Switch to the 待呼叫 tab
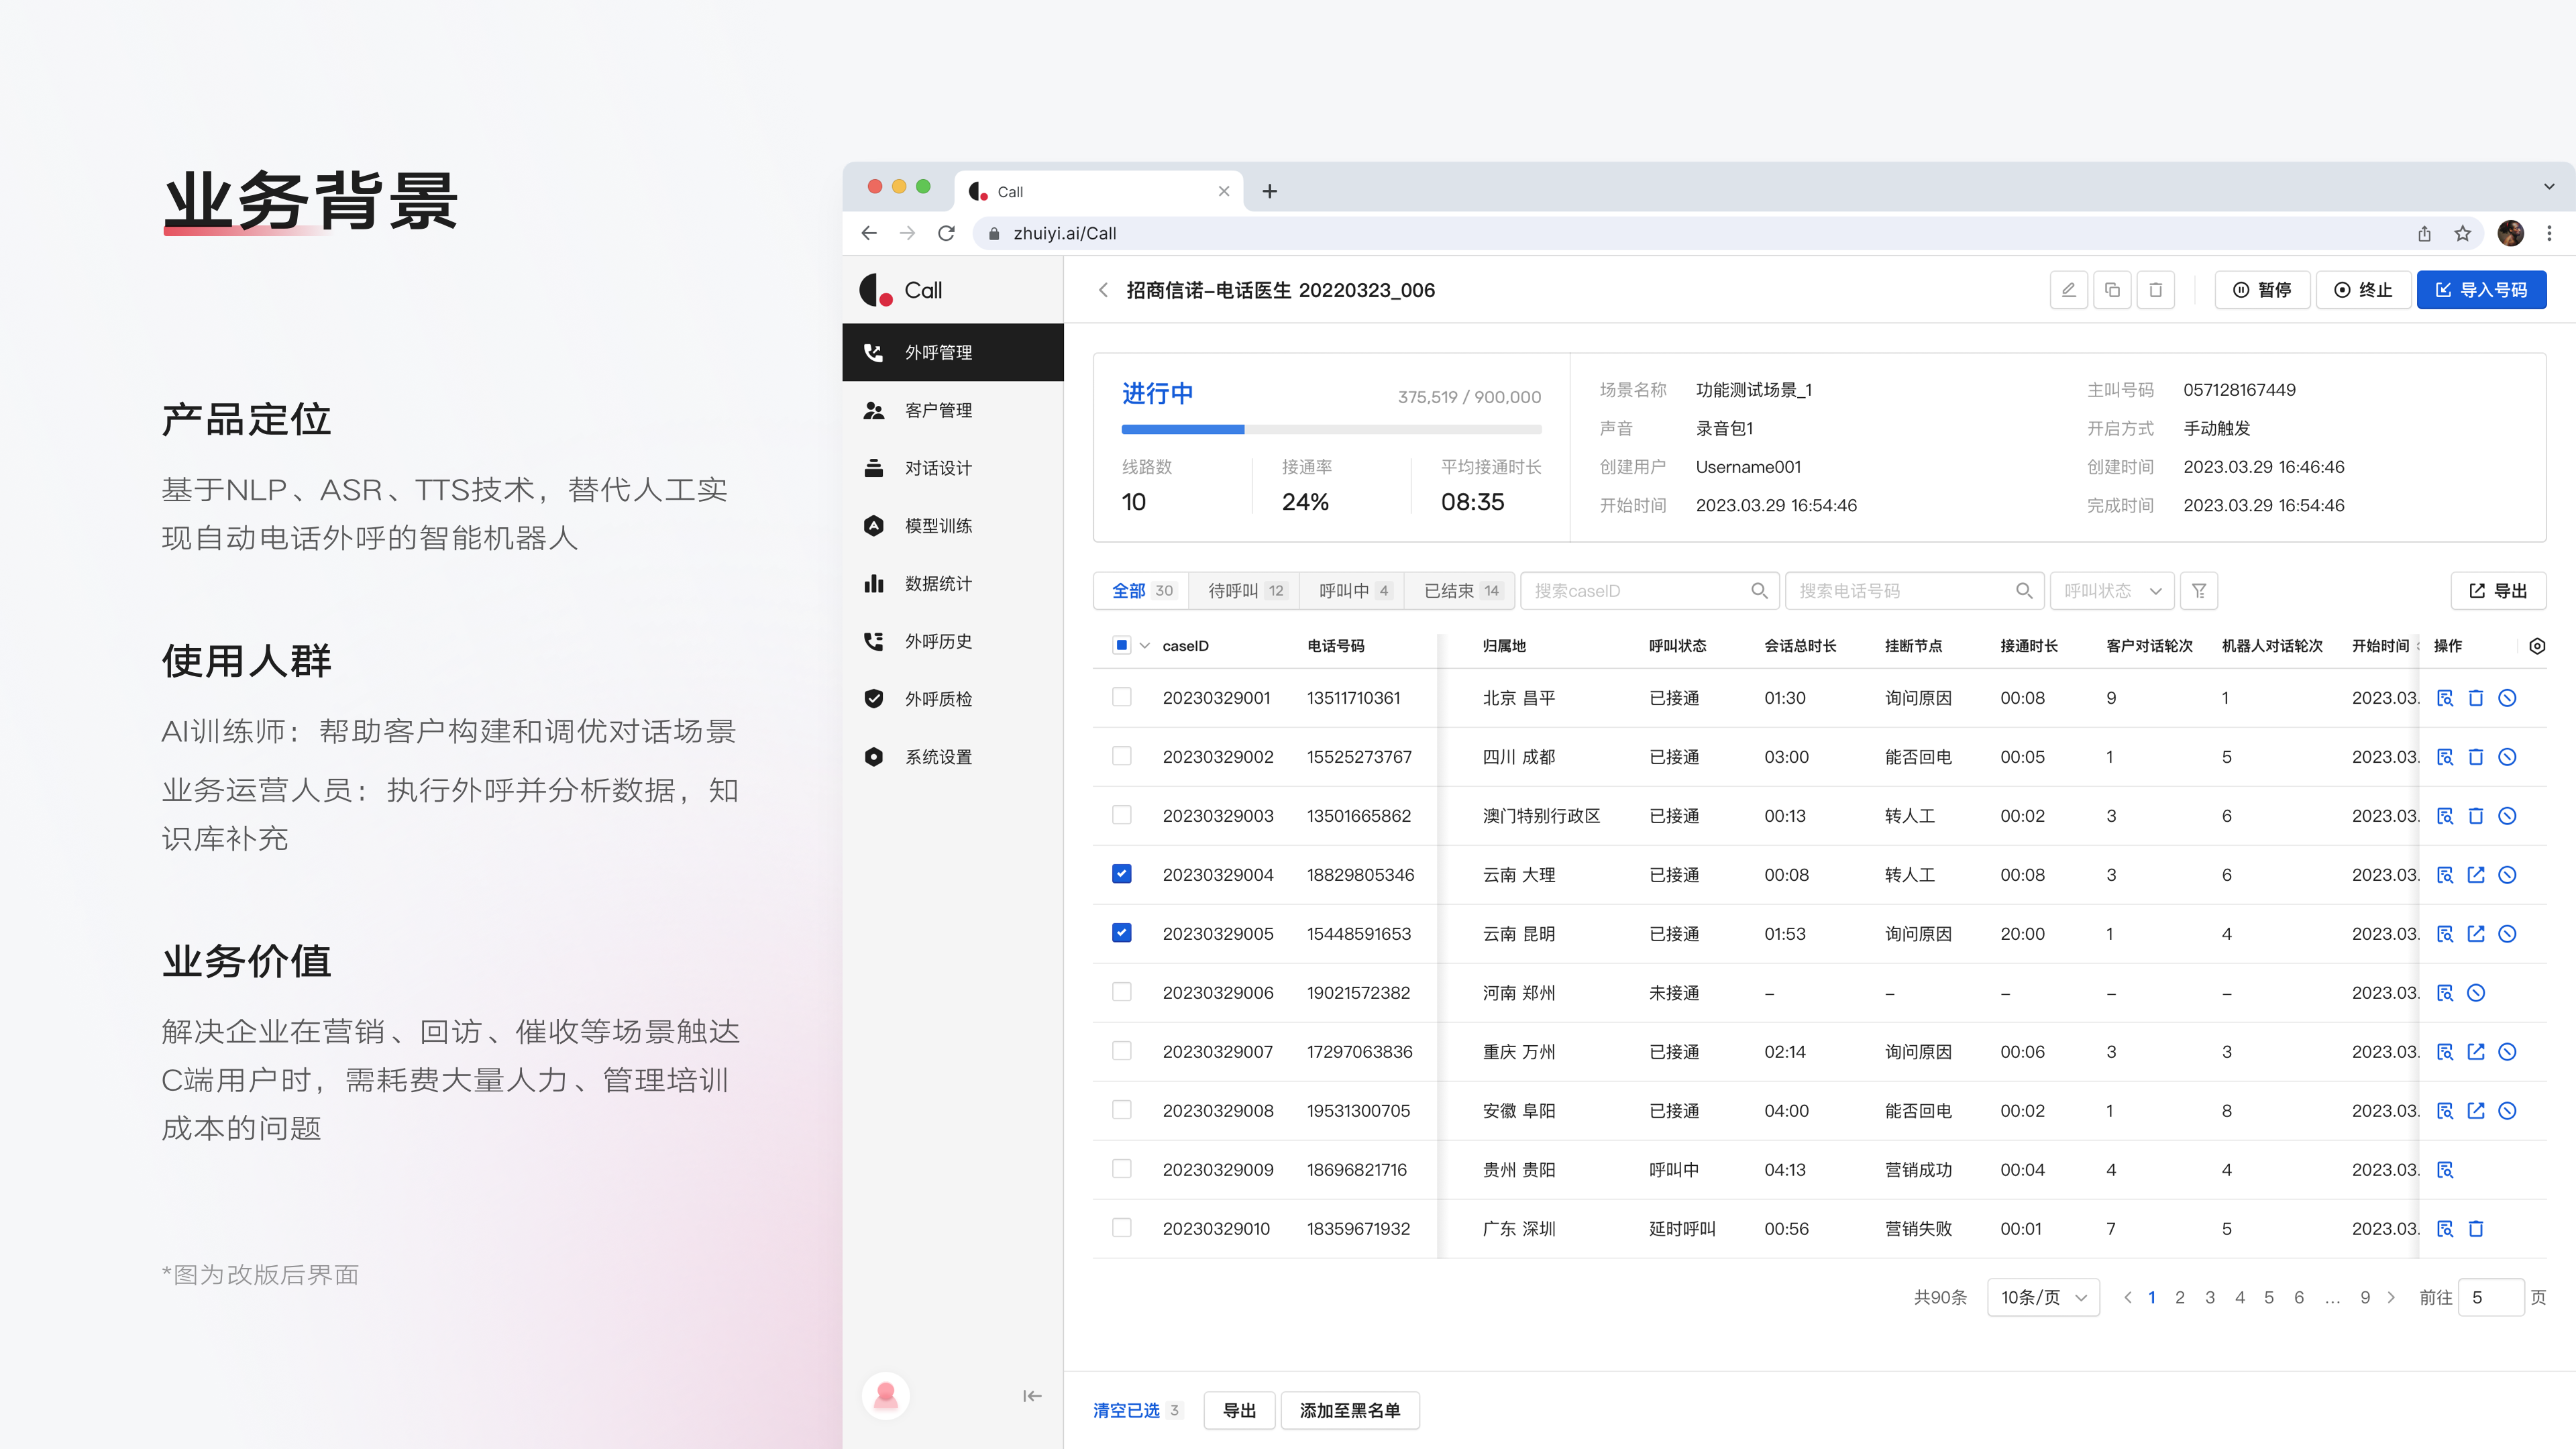This screenshot has height=1449, width=2576. pyautogui.click(x=1245, y=591)
